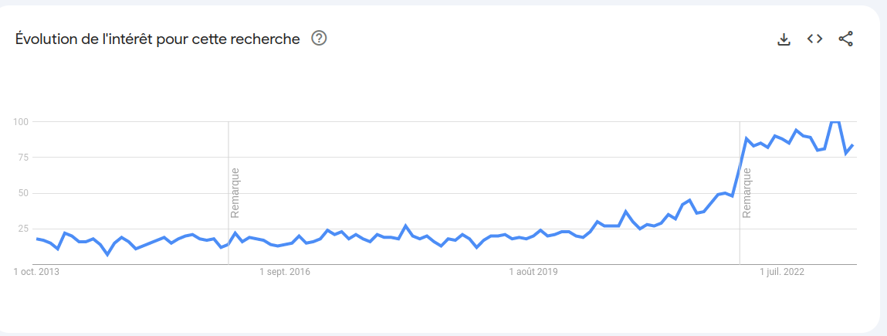The image size is (887, 336).
Task: Click the second Remarque note near 2022
Action: (x=747, y=192)
